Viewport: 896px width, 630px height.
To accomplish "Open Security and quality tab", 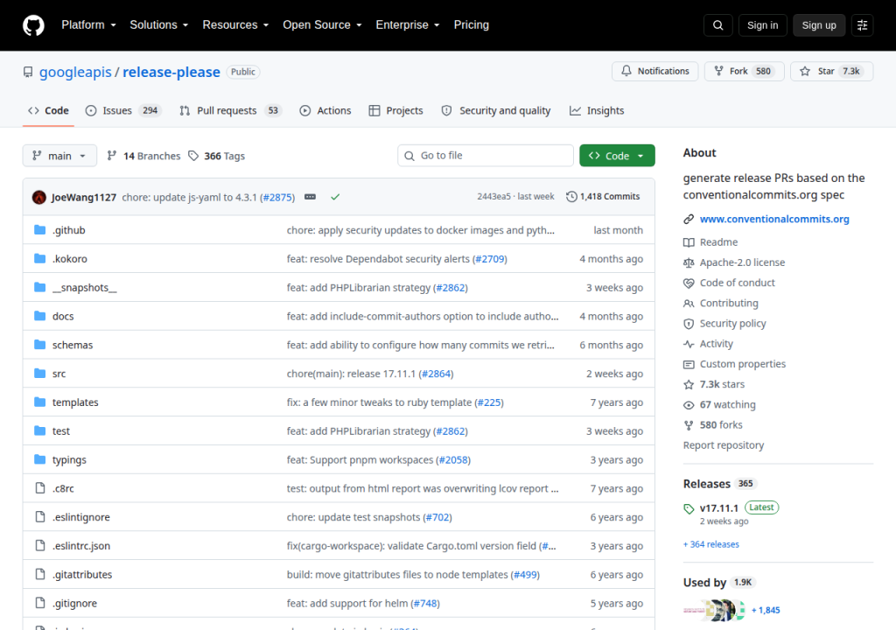I will tap(496, 110).
